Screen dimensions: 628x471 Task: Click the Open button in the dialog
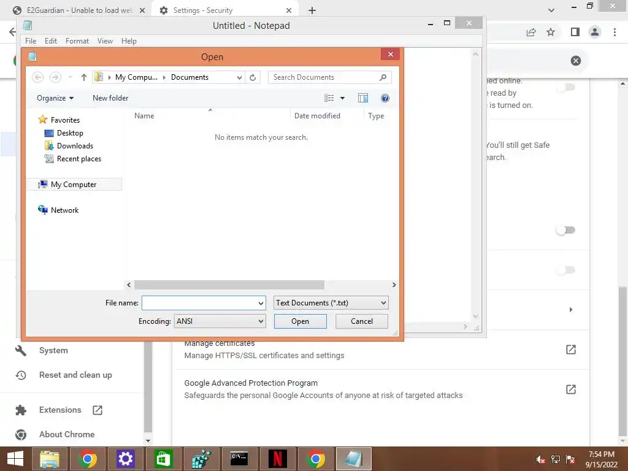pyautogui.click(x=301, y=321)
